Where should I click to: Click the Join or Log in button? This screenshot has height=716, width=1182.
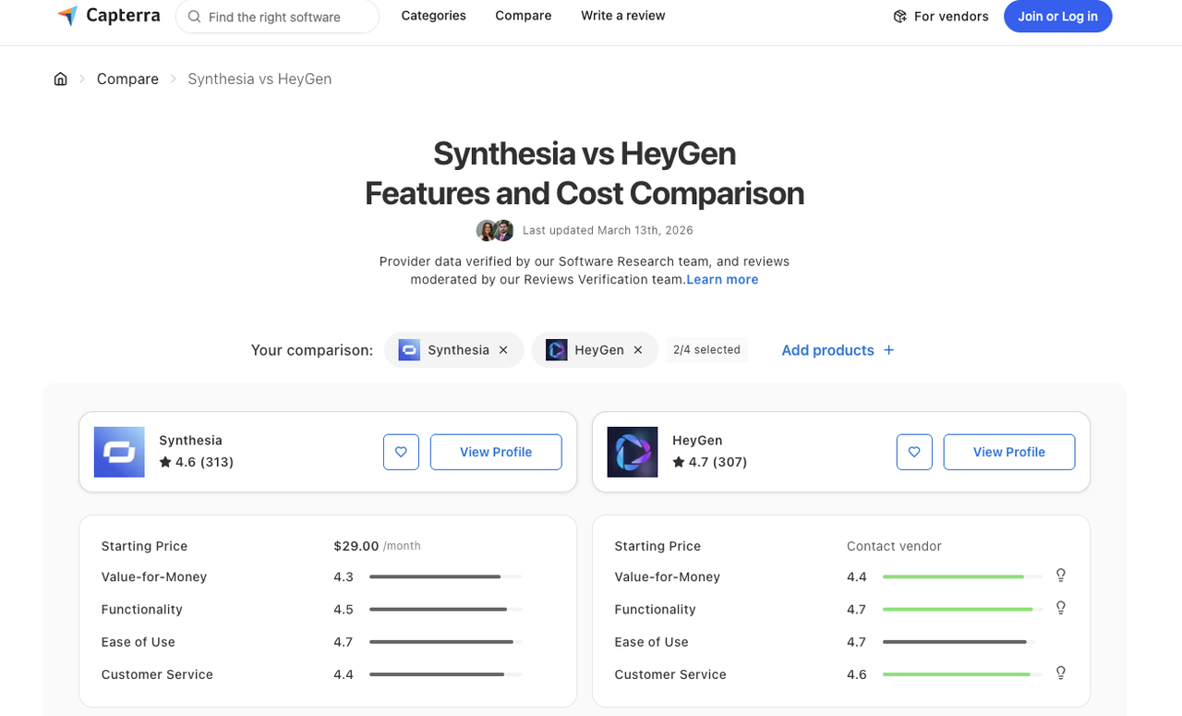tap(1058, 17)
